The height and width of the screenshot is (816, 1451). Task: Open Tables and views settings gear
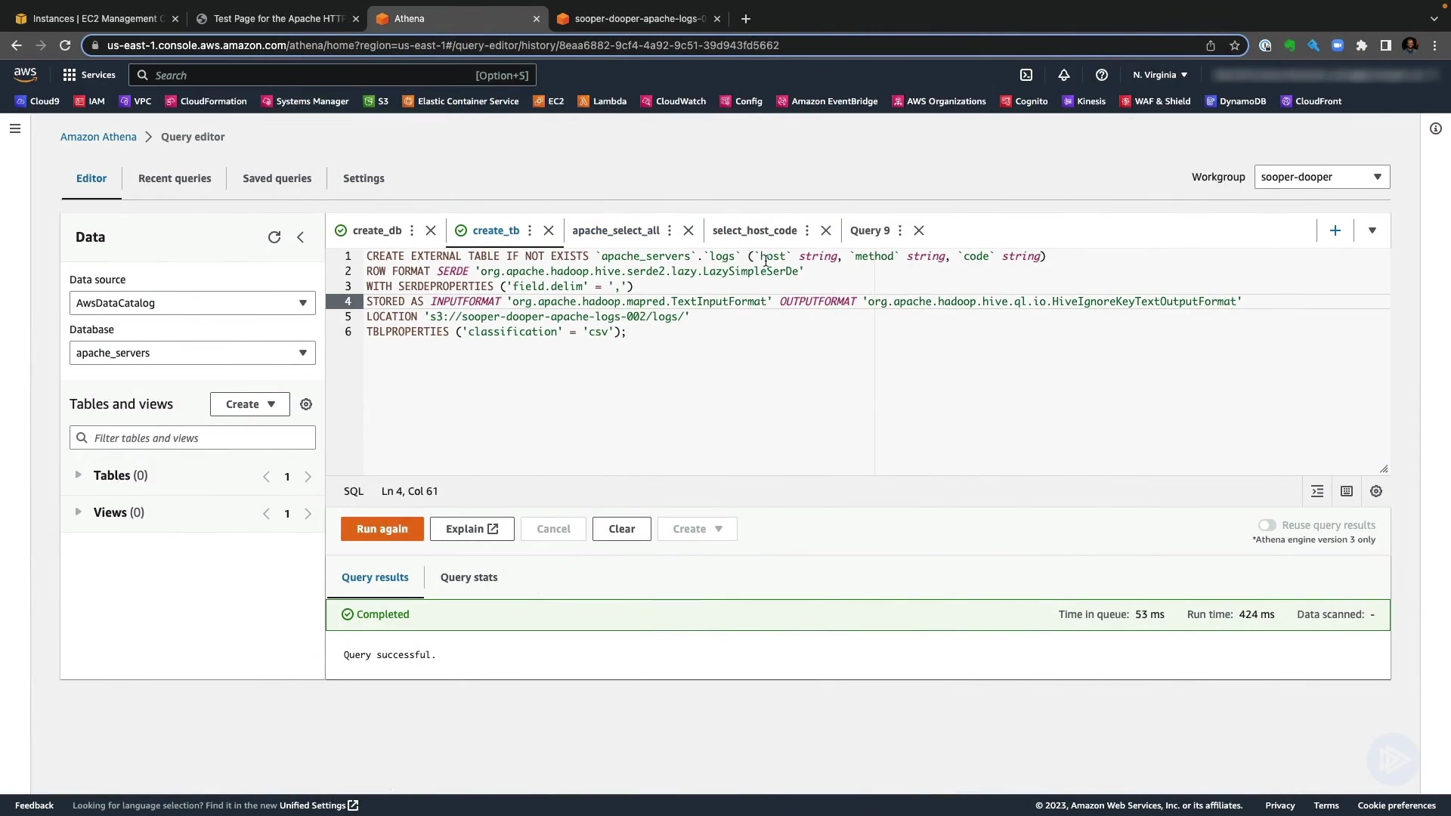(306, 404)
